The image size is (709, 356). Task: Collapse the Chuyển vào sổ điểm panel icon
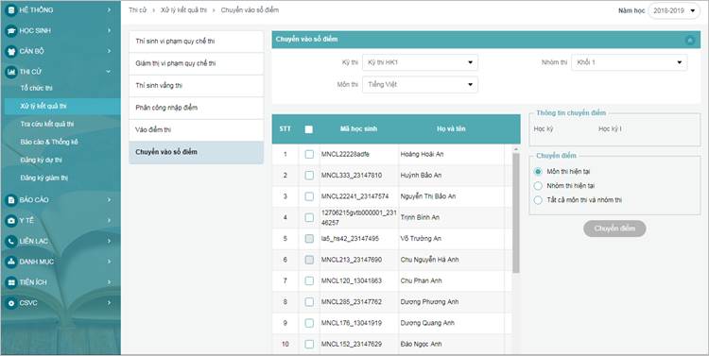coord(690,41)
